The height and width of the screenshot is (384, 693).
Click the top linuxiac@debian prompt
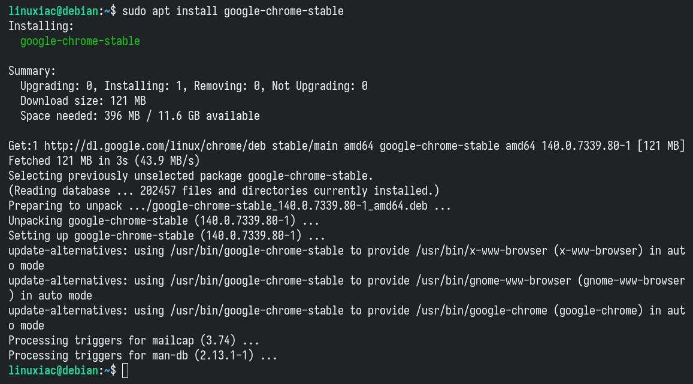53,11
